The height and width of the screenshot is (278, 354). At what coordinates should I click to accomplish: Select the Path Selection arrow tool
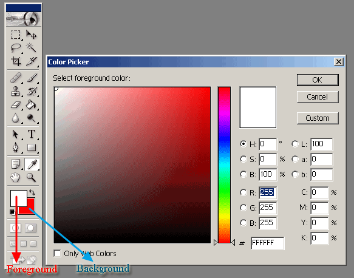click(15, 134)
